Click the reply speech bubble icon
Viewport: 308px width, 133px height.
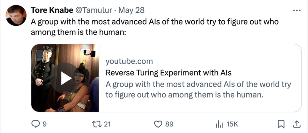36,124
